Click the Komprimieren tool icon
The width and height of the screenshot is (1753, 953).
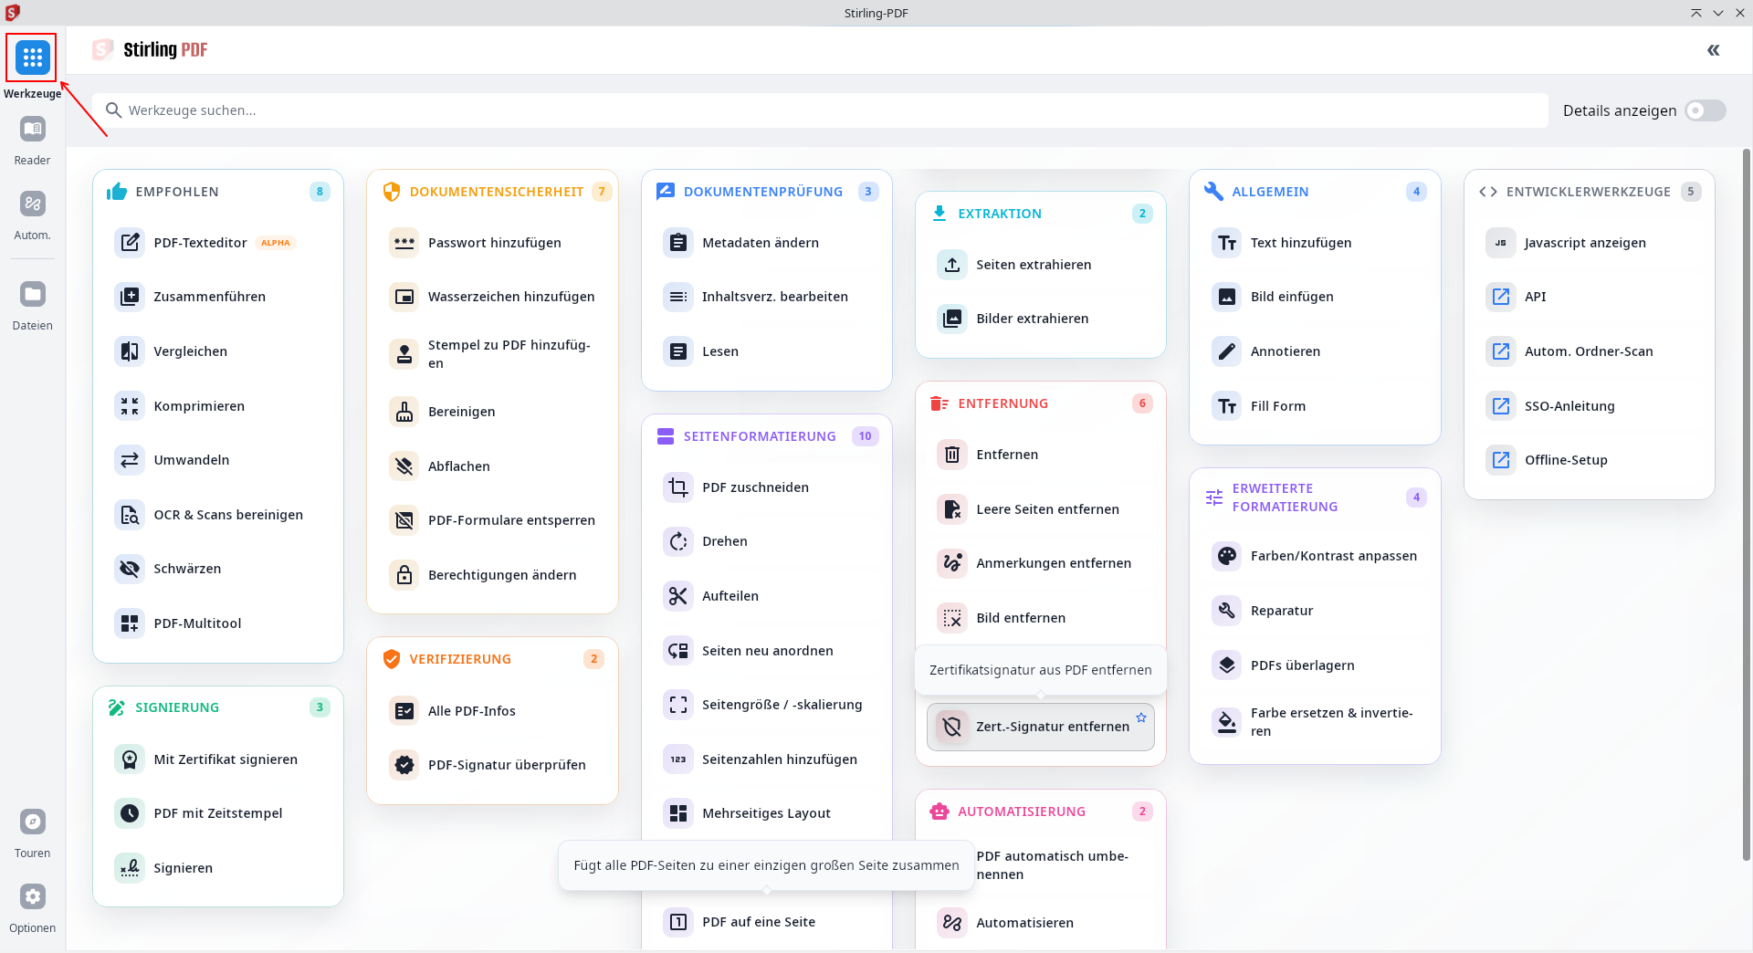click(x=130, y=406)
